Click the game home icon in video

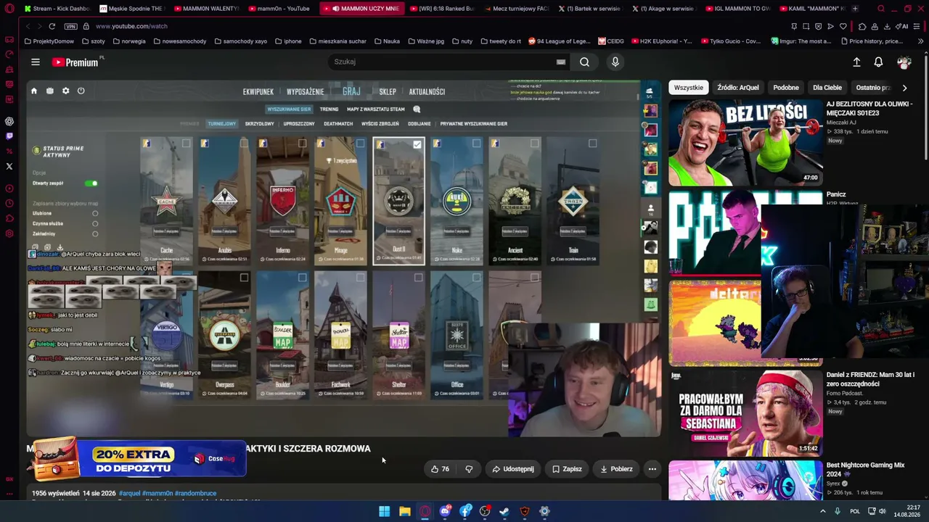pos(33,91)
